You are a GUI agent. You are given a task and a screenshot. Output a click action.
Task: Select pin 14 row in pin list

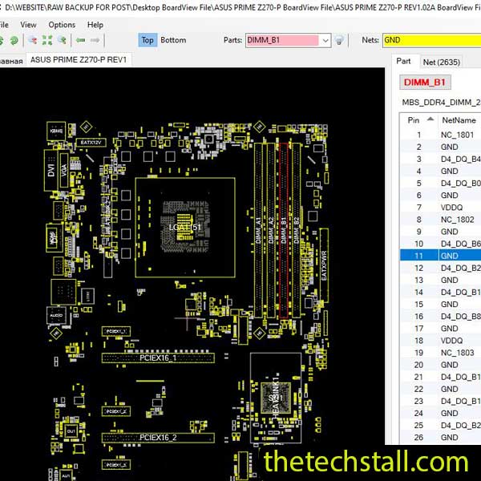click(440, 293)
